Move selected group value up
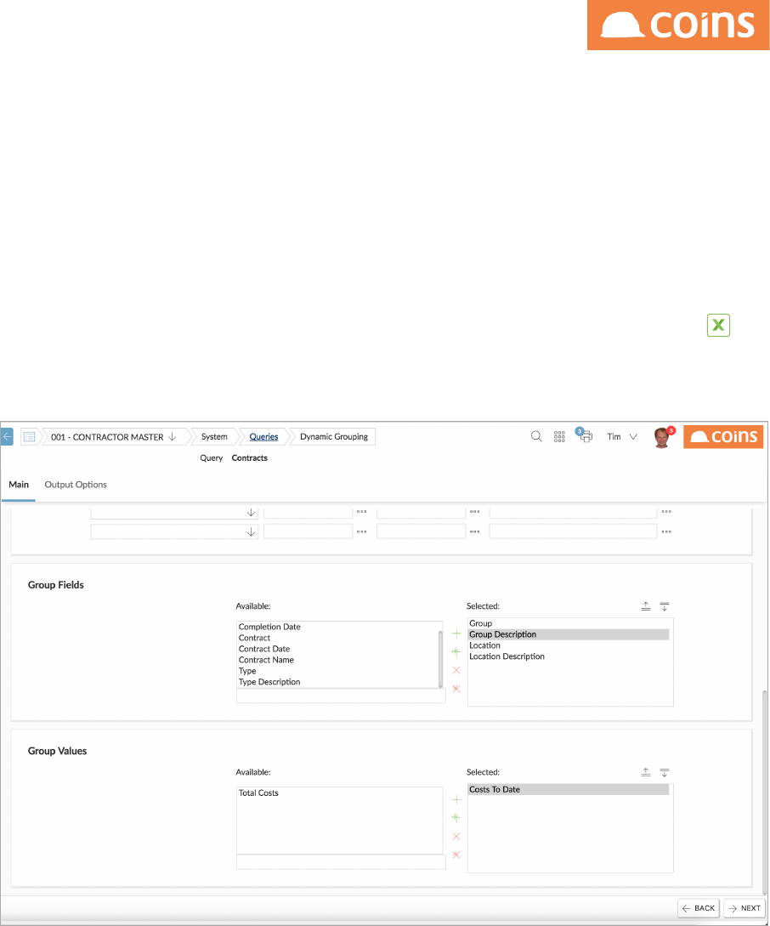The image size is (770, 926). (x=646, y=772)
